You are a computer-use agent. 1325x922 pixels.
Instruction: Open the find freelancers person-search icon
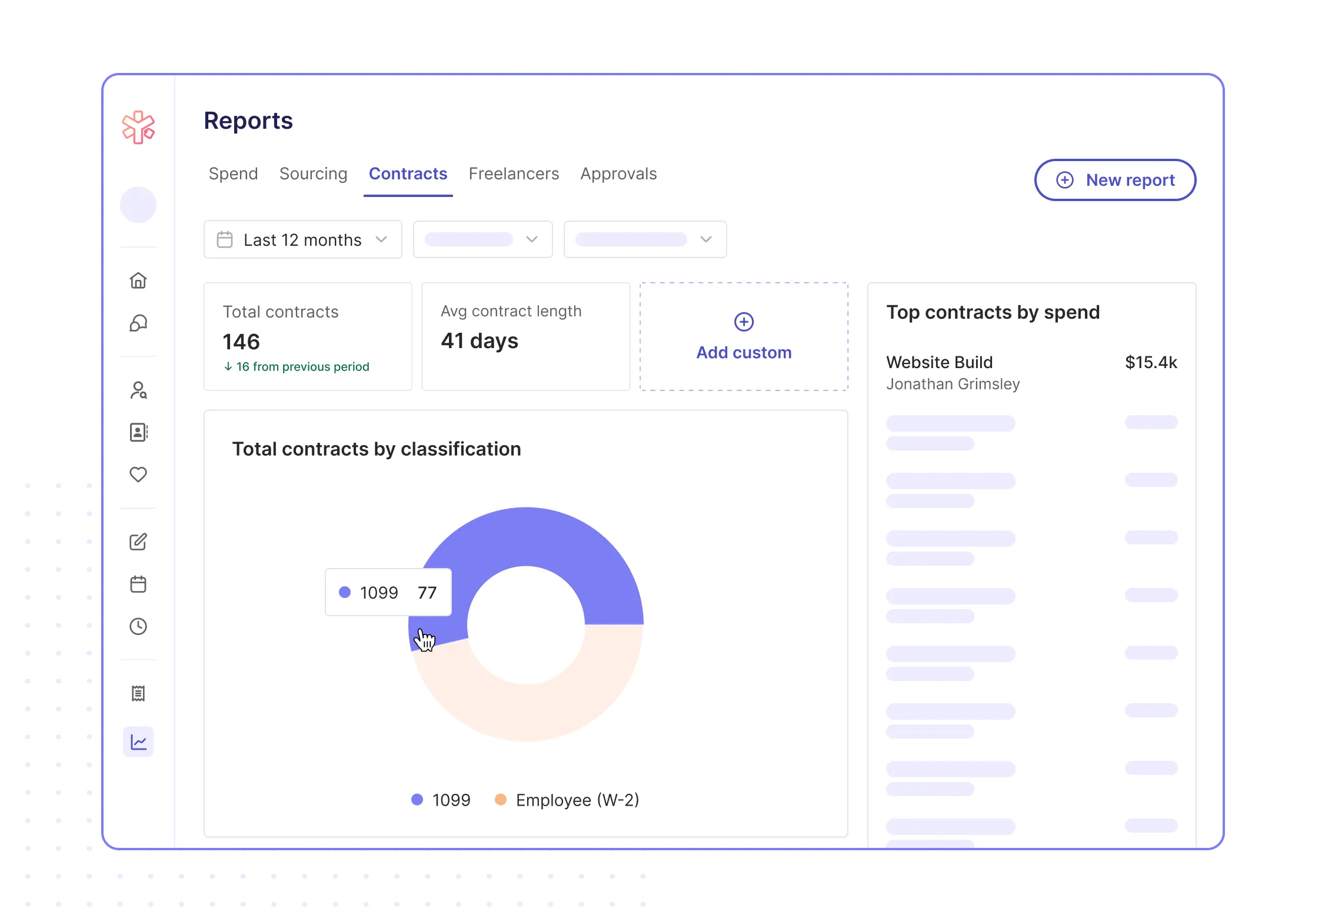pyautogui.click(x=138, y=390)
